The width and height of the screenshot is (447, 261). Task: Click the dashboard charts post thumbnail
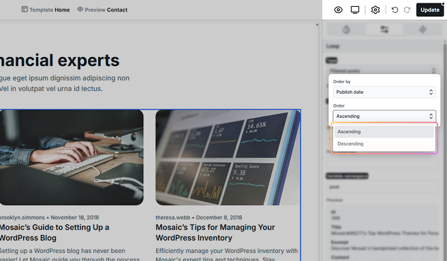228,158
